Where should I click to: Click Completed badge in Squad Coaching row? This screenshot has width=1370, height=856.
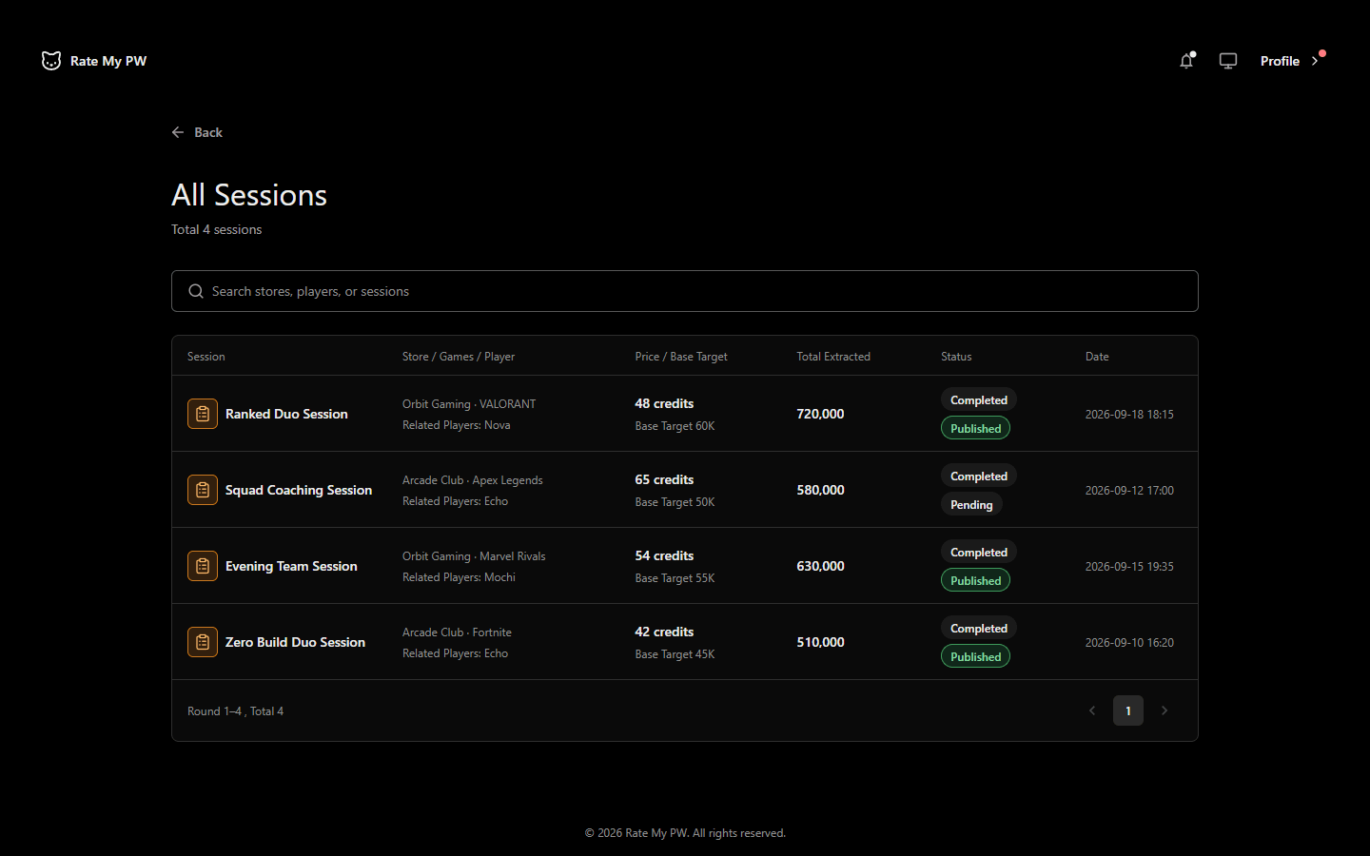tap(979, 476)
